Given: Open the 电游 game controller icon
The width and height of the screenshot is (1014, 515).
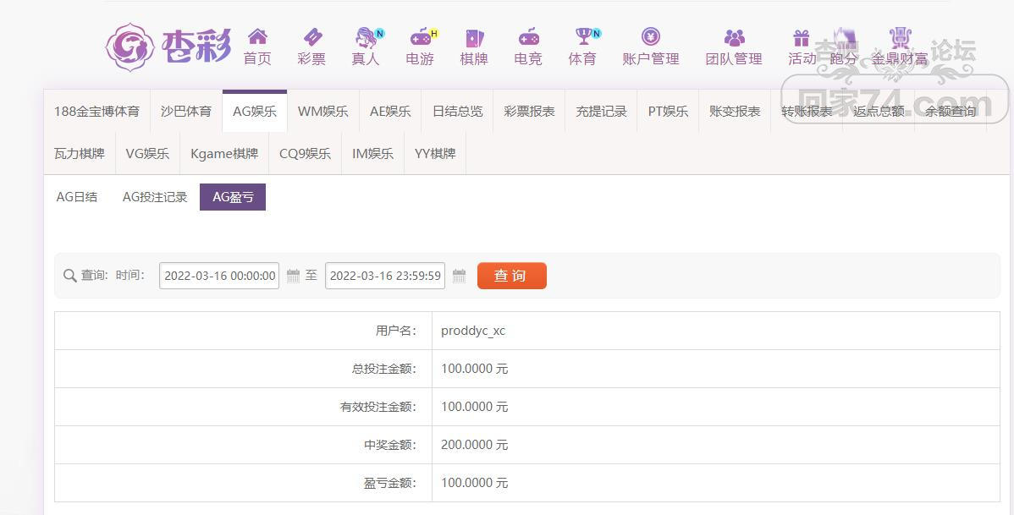Looking at the screenshot, I should 420,37.
